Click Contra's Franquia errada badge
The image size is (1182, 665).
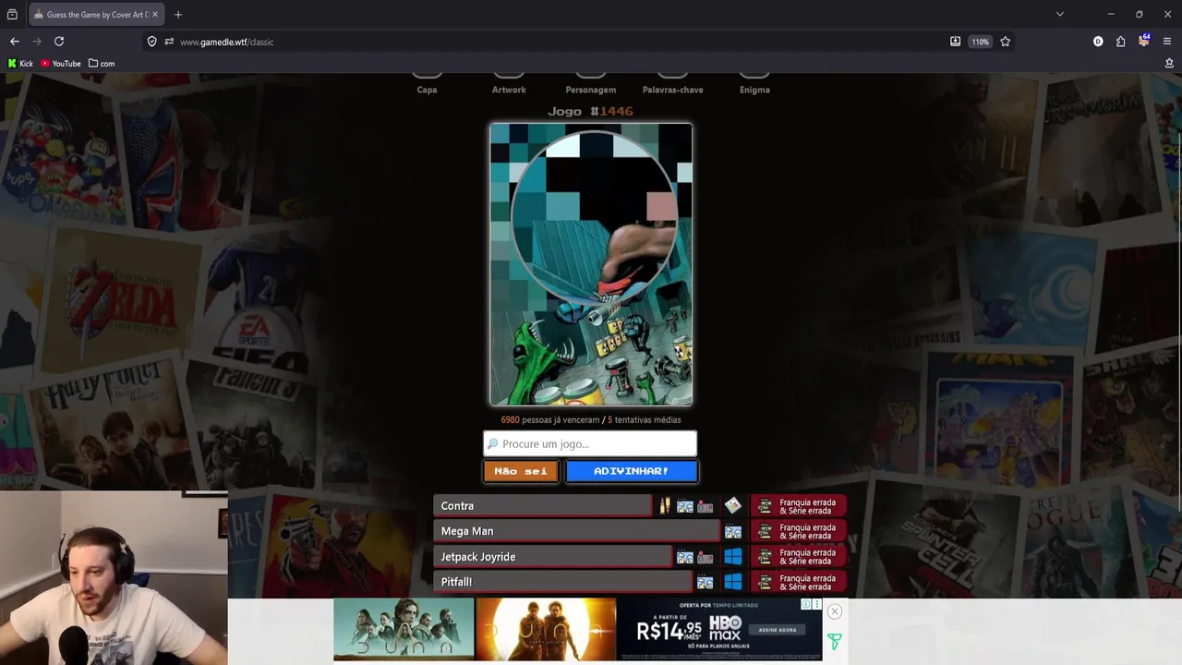tap(800, 506)
